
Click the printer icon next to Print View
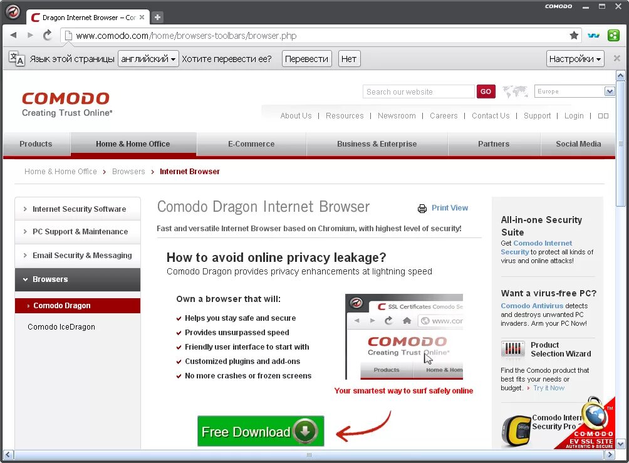tap(422, 208)
